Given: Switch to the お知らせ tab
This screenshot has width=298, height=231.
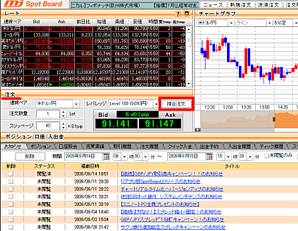Looking at the screenshot, I should pyautogui.click(x=13, y=146).
